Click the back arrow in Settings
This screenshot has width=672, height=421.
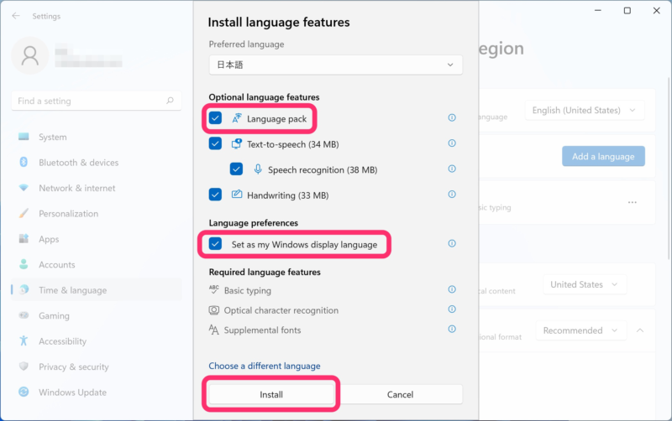pyautogui.click(x=16, y=16)
